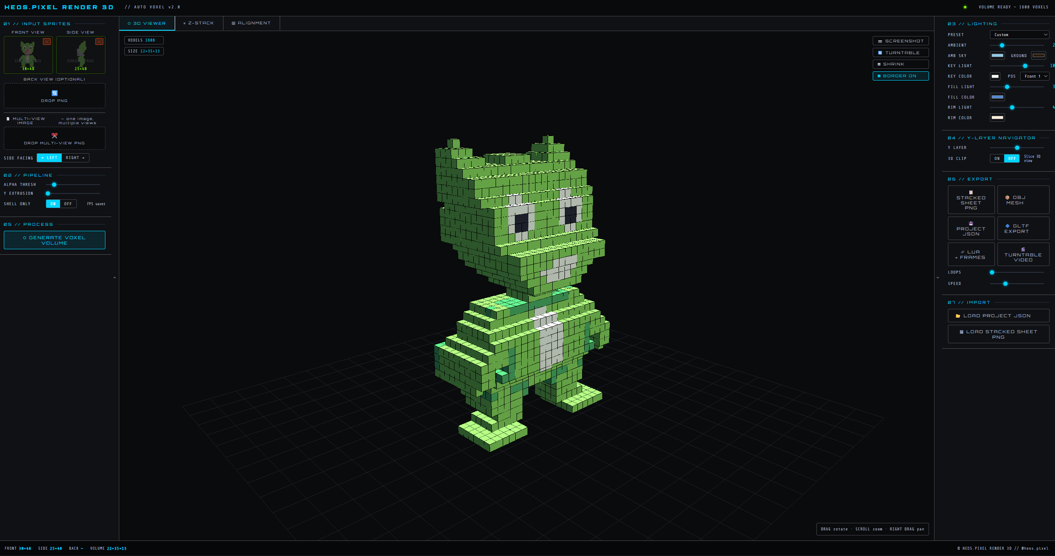Click Generate Voxel Volume button

[55, 240]
